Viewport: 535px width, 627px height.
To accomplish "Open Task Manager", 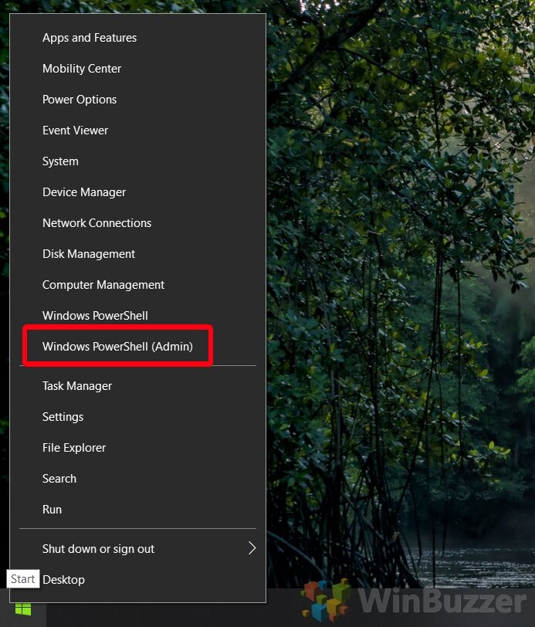I will (138, 386).
